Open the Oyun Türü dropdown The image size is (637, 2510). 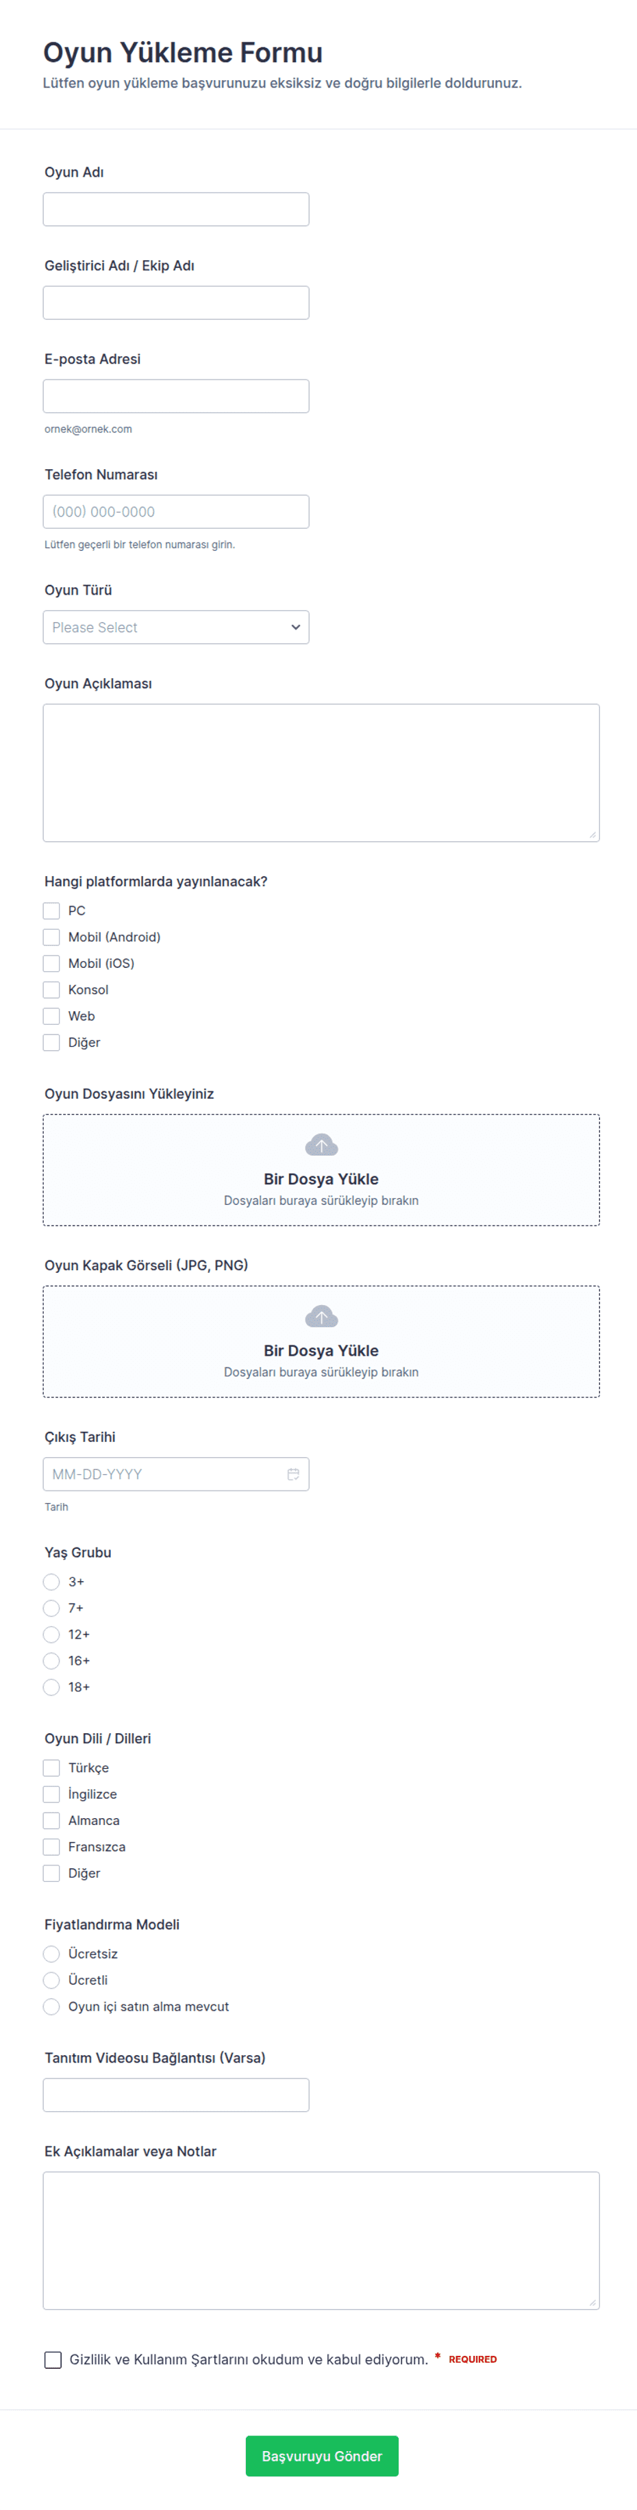(x=176, y=627)
